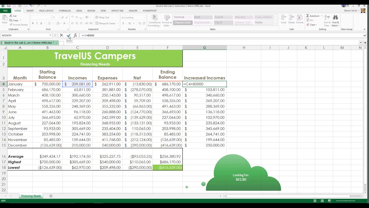The width and height of the screenshot is (369, 208).
Task: Save the workbook from quick access toolbar
Action: (9, 6)
